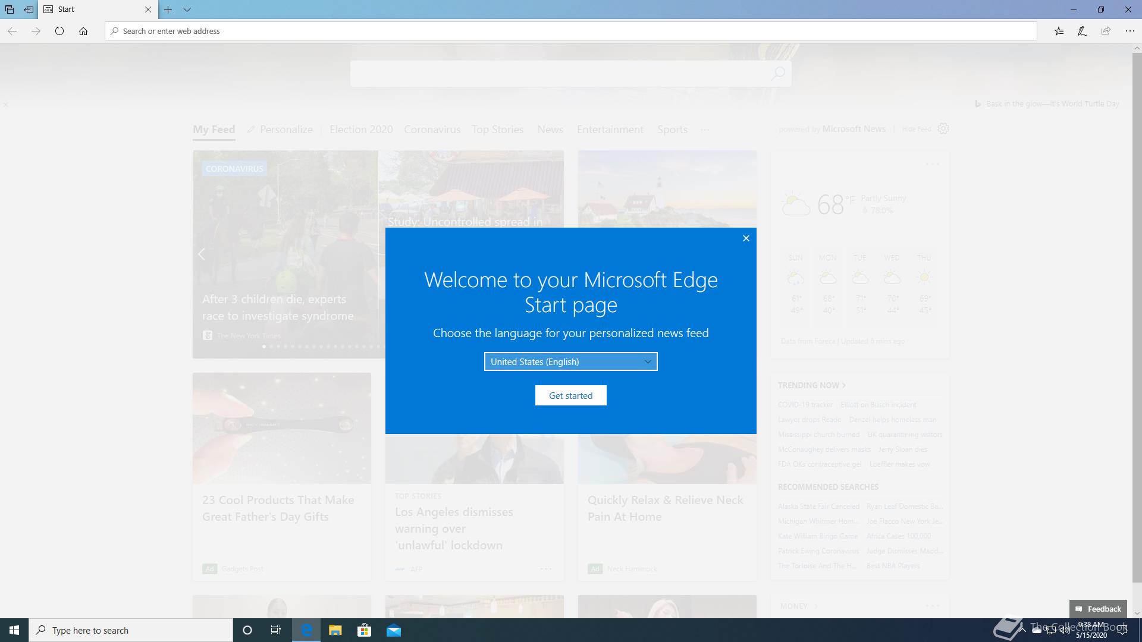Open the Sports tab

(x=672, y=130)
